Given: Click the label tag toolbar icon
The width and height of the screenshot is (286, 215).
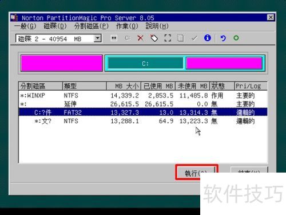Looking at the screenshot, I should [154, 38].
